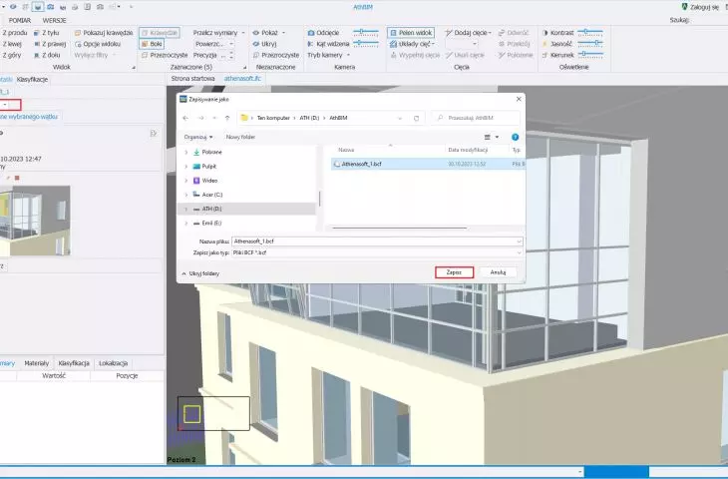Select Wideo in dialog sidebar

(x=209, y=181)
